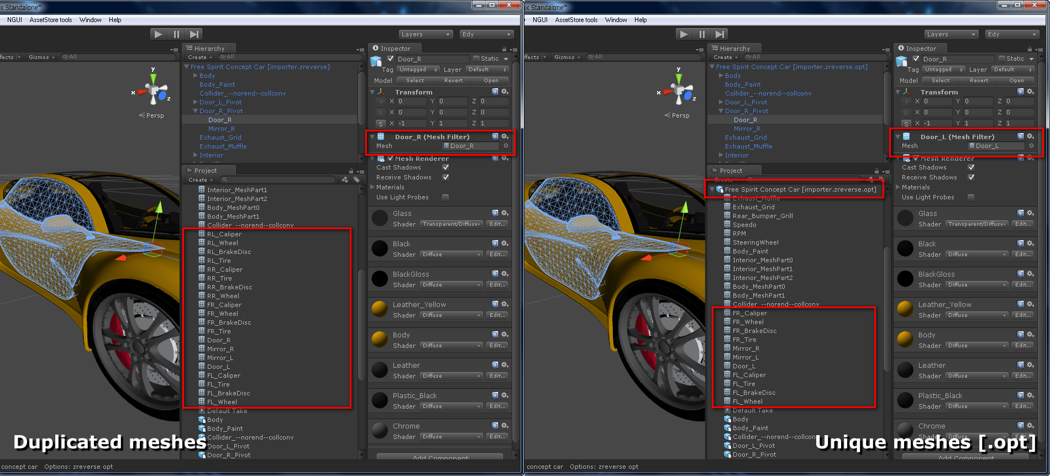This screenshot has height=476, width=1050.
Task: Click Edit button for Glass material, left window
Action: 497,224
